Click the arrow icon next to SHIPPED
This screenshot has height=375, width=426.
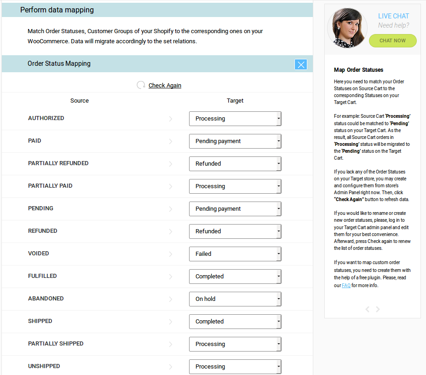(x=171, y=322)
